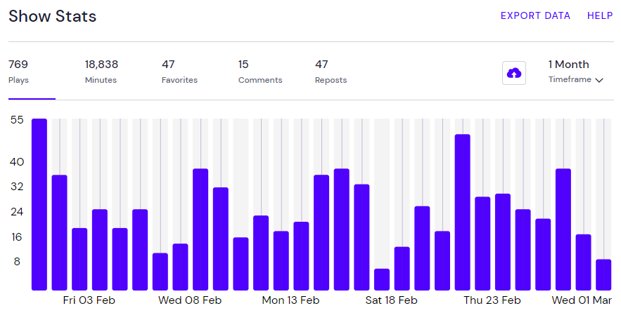The height and width of the screenshot is (320, 621).
Task: Switch to the Favorites tab
Action: click(179, 72)
